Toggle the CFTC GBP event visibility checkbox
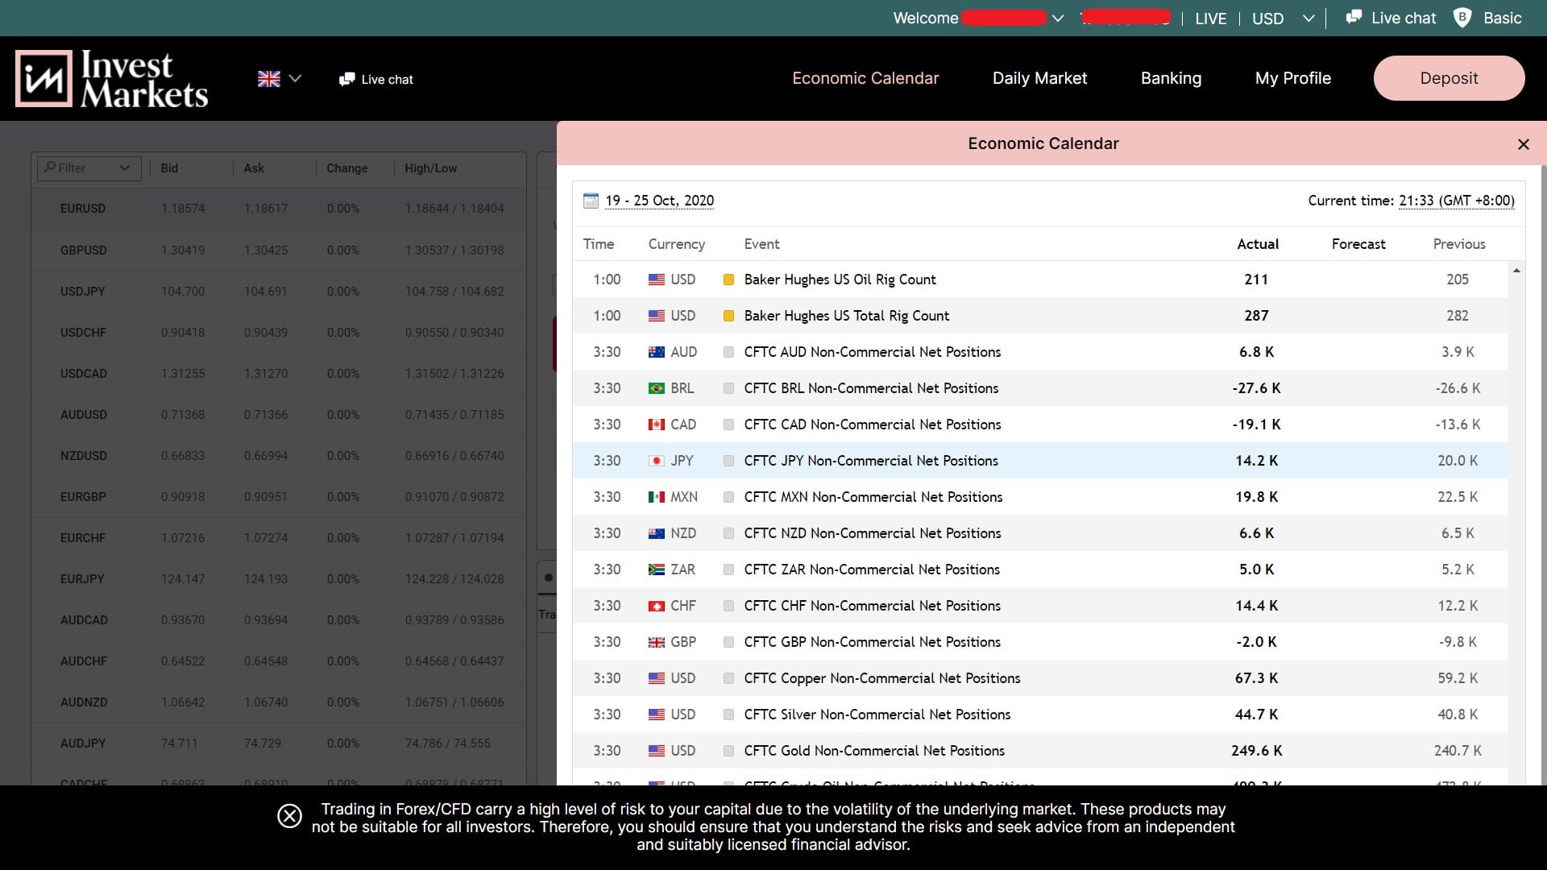Viewport: 1547px width, 870px height. (x=727, y=641)
